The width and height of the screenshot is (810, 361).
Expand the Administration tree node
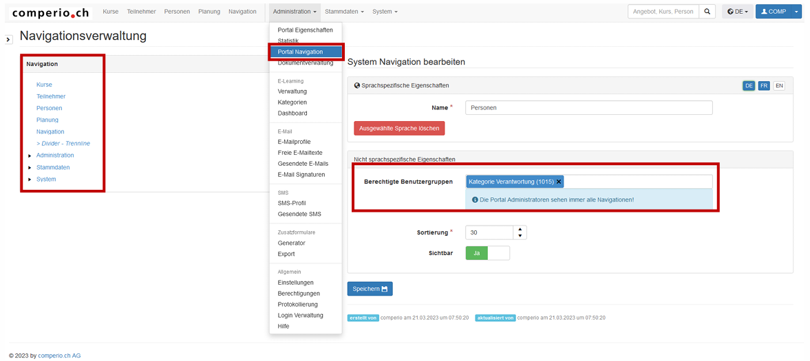[30, 155]
